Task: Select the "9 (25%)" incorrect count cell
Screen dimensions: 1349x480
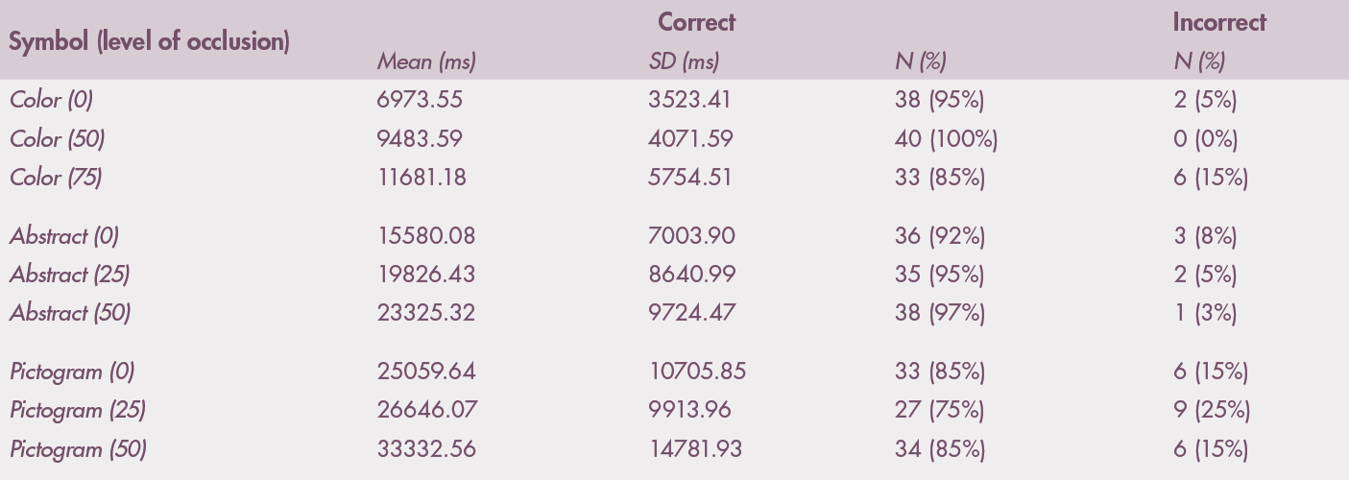Action: [1211, 410]
